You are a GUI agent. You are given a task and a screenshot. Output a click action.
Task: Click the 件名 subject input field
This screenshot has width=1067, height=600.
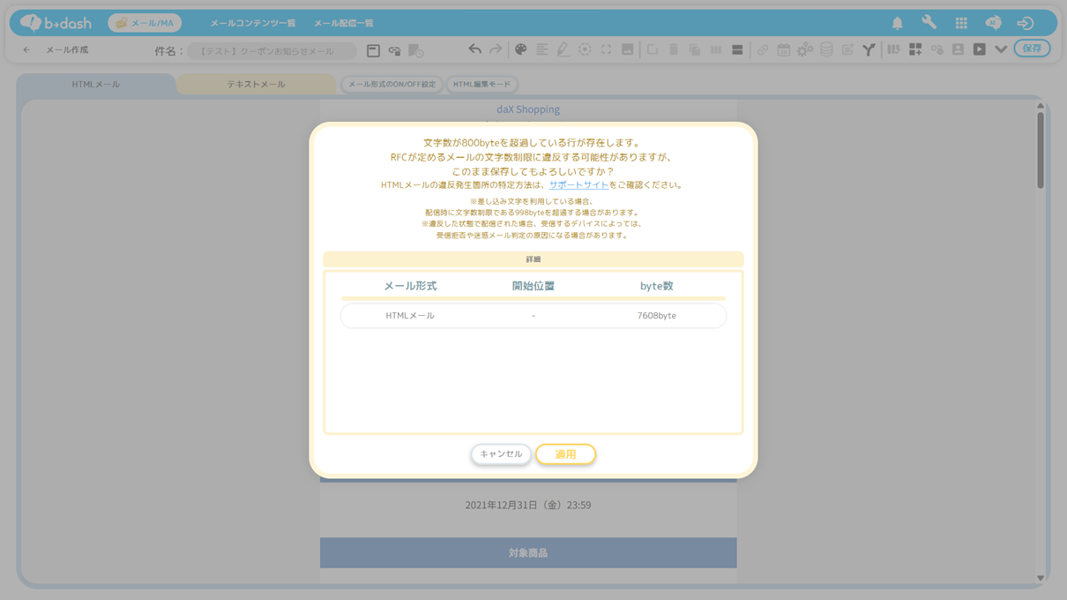[x=272, y=51]
